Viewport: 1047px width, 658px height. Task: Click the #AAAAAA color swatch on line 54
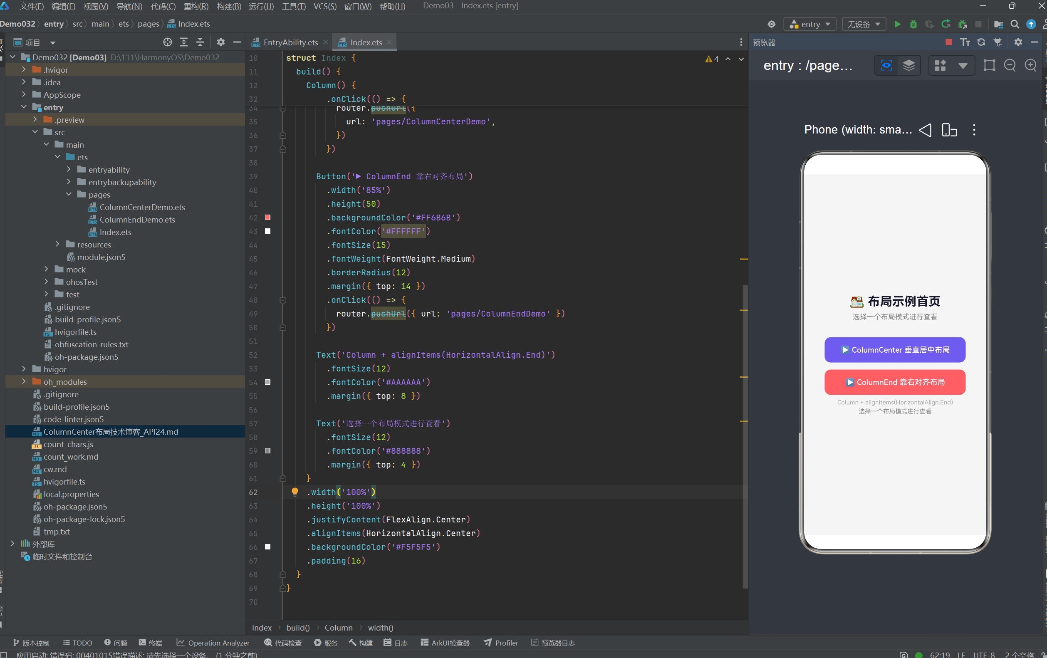(268, 382)
